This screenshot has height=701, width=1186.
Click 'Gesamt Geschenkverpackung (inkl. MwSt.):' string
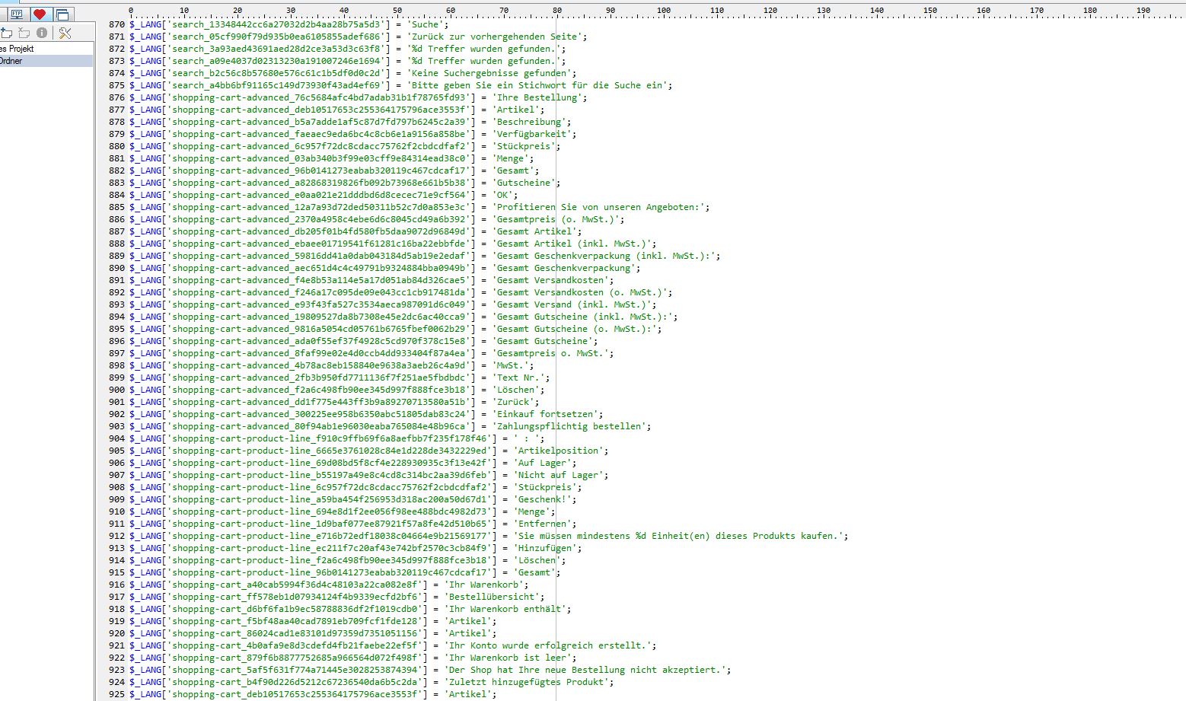click(x=604, y=256)
